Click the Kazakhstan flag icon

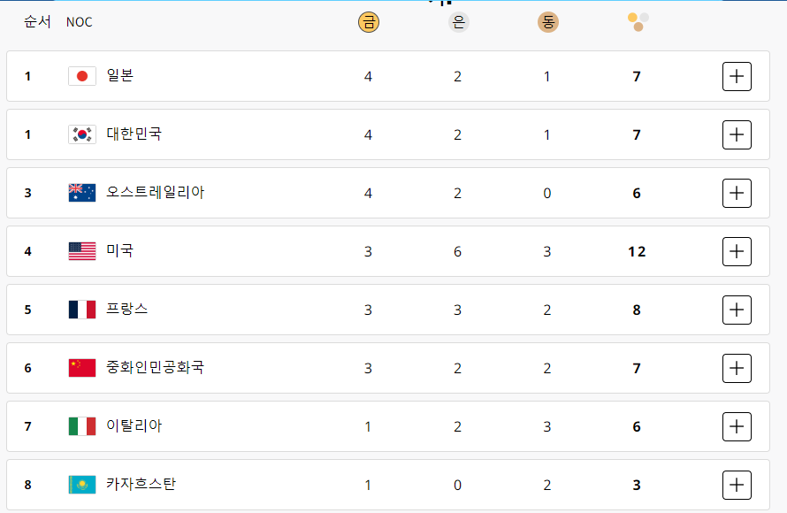[82, 485]
